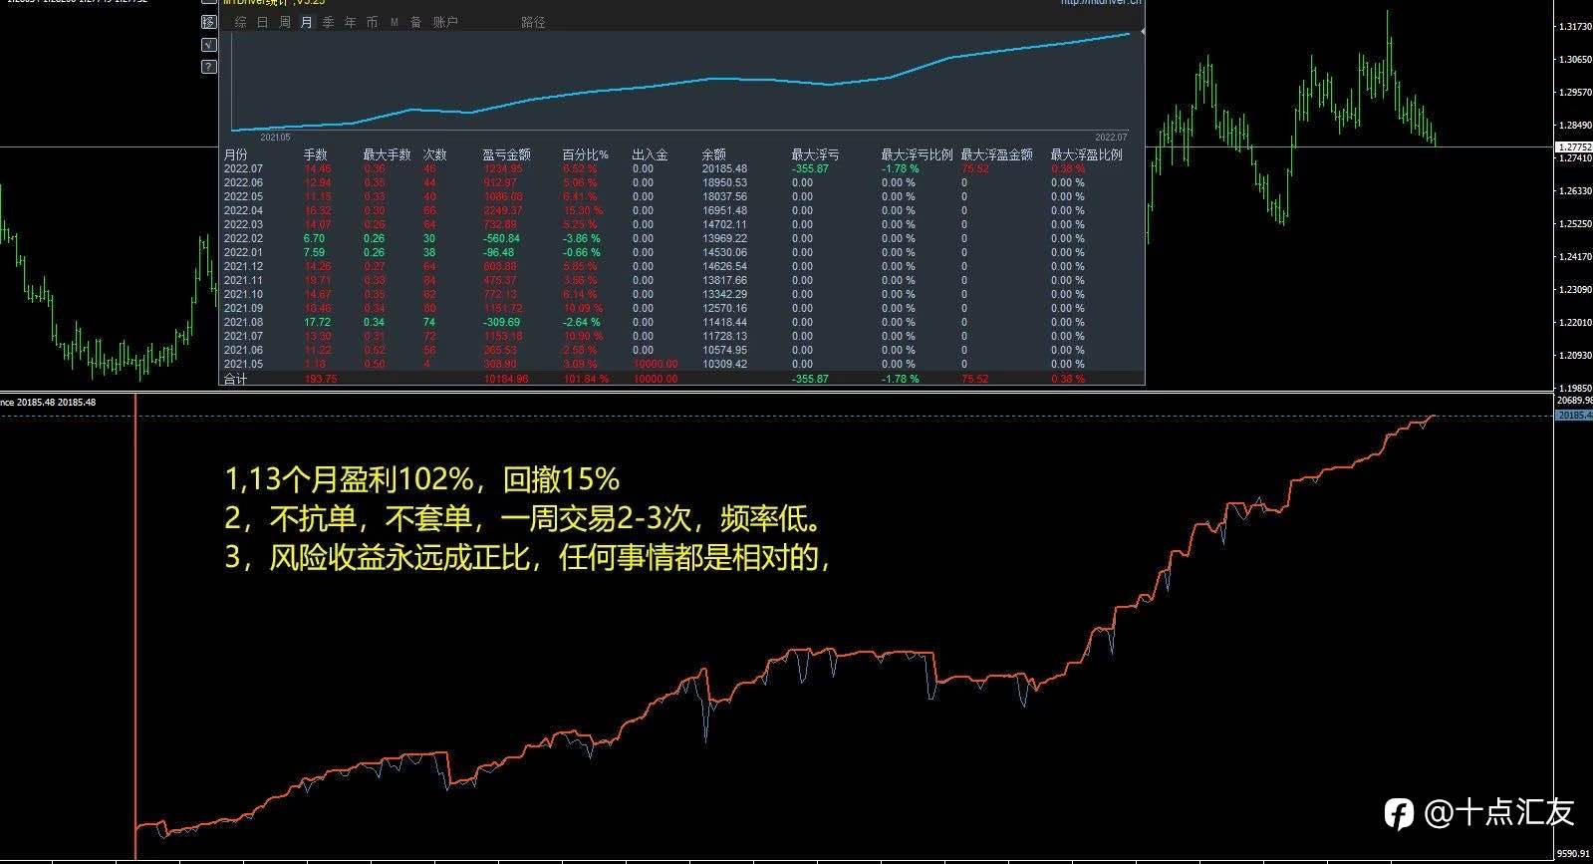Switch to the 年 yearly tab

click(x=350, y=22)
